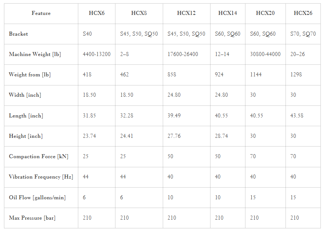Click the Width [inch] row label
Viewport: 323px width, 232px height.
pos(25,95)
